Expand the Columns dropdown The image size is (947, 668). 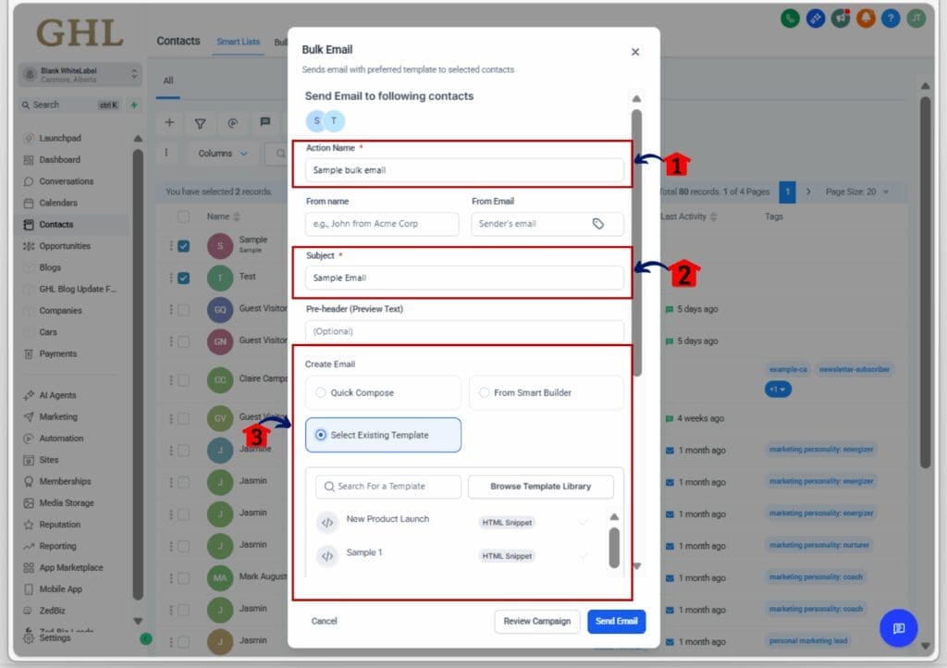click(x=223, y=154)
